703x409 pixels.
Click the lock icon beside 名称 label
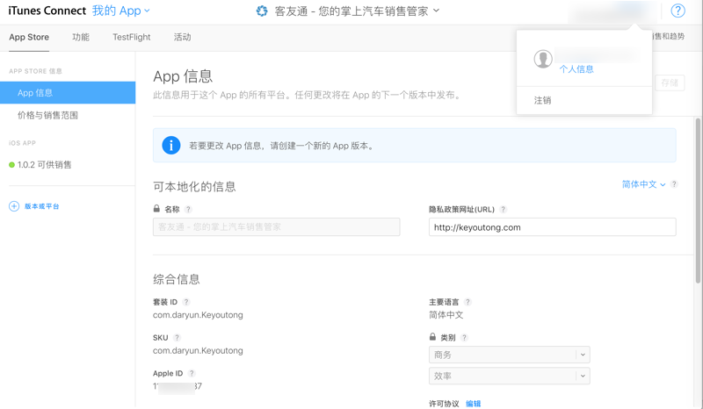156,208
